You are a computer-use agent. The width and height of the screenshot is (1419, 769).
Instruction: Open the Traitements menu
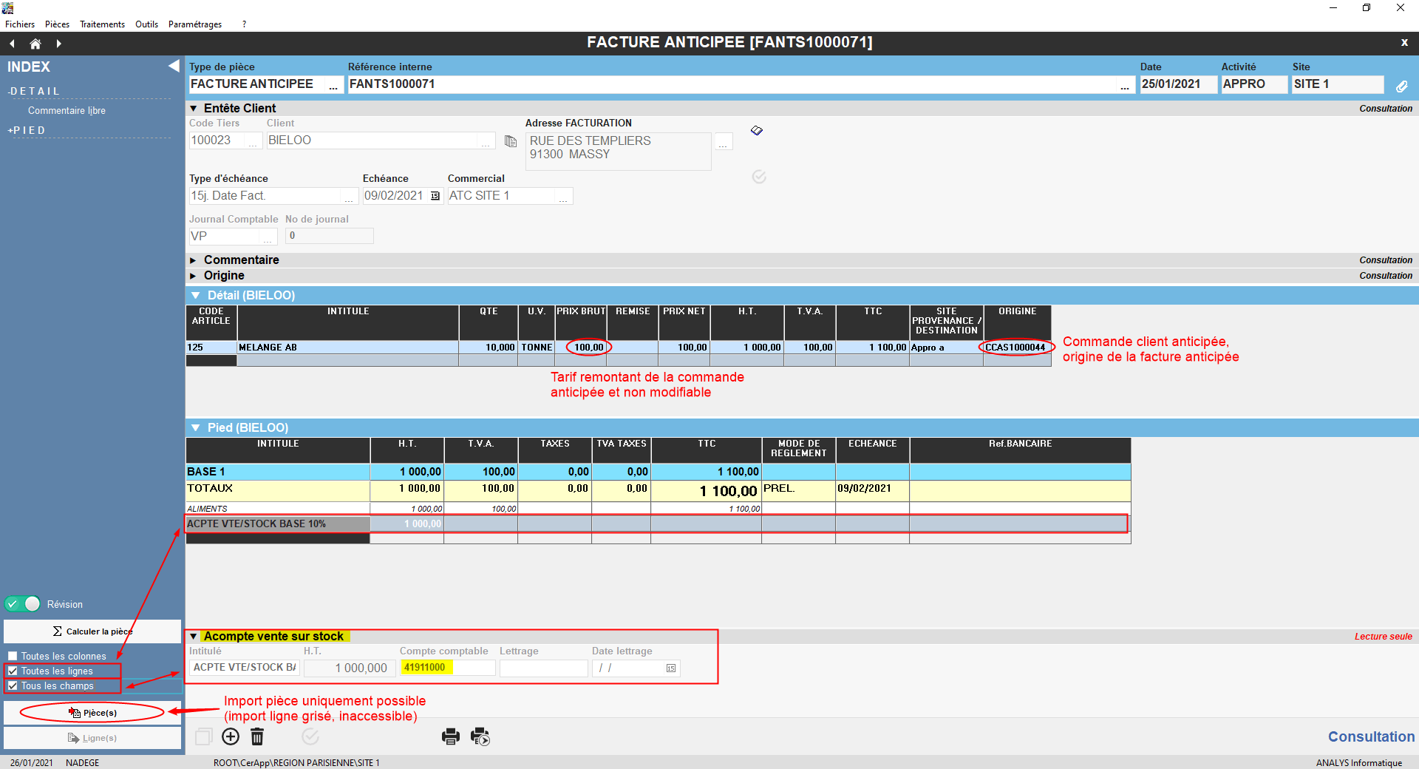tap(102, 24)
